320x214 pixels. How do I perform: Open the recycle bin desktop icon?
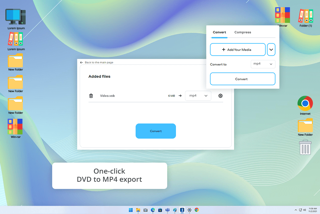point(305,147)
